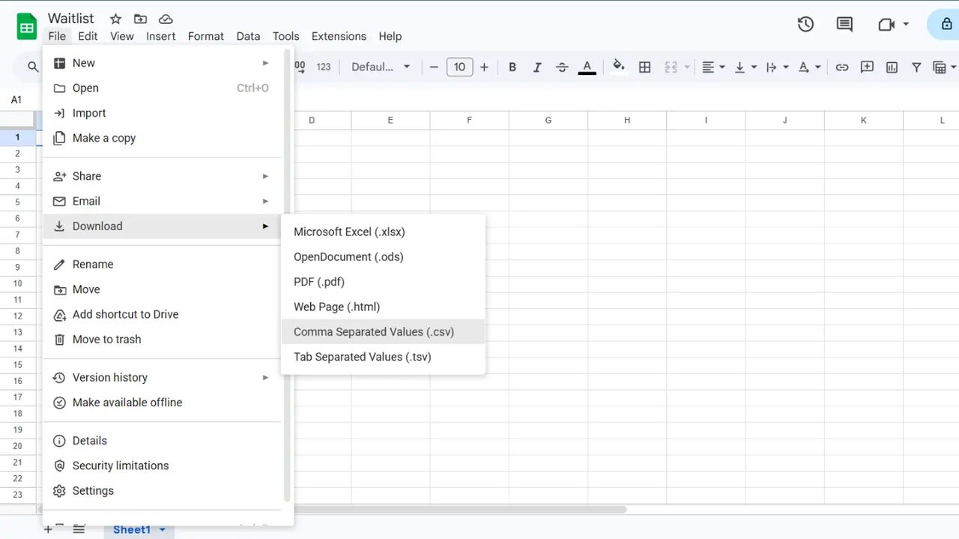
Task: Apply strikethrough to the cell text
Action: [562, 67]
